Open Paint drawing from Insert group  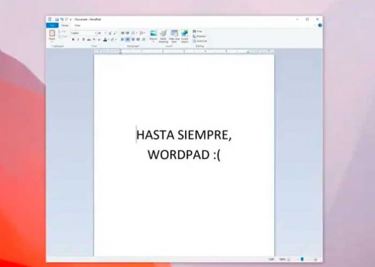click(x=163, y=35)
